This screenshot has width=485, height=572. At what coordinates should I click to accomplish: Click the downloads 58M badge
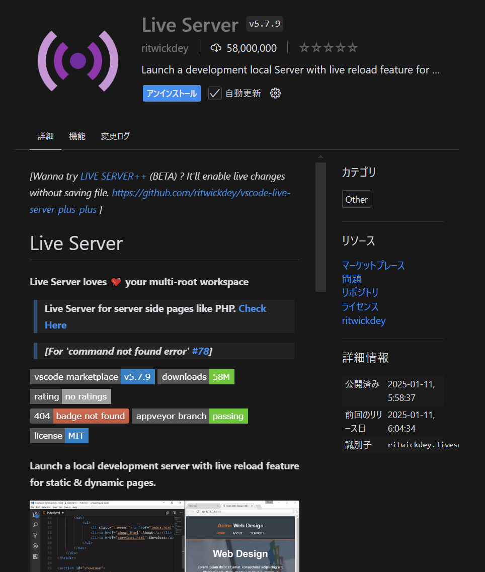pos(196,377)
